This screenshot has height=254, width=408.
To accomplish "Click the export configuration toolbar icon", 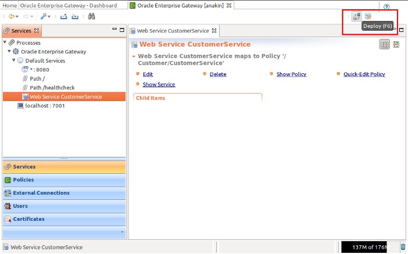I will (64, 17).
